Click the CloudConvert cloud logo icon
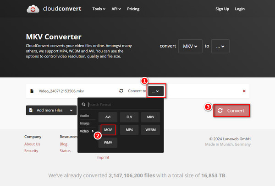Image resolution: width=275 pixels, height=186 pixels. [33, 9]
